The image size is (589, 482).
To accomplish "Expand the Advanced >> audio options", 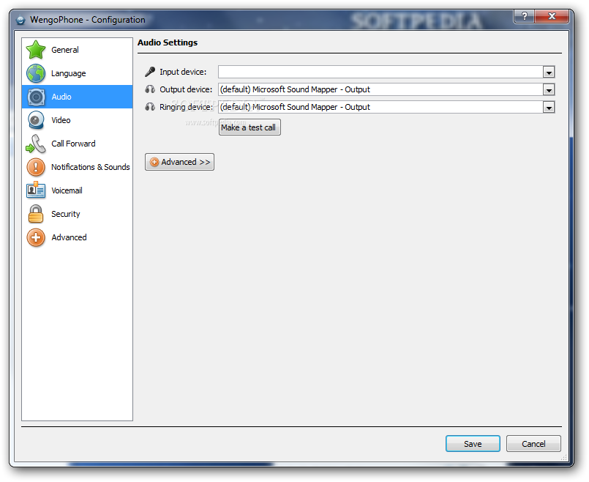I will 179,162.
